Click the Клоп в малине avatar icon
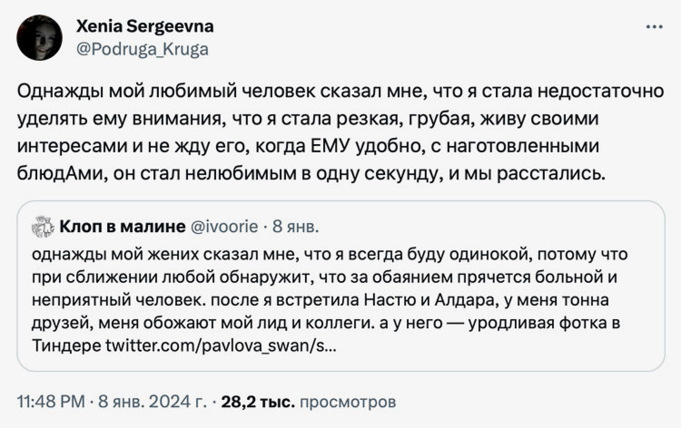 tap(43, 227)
